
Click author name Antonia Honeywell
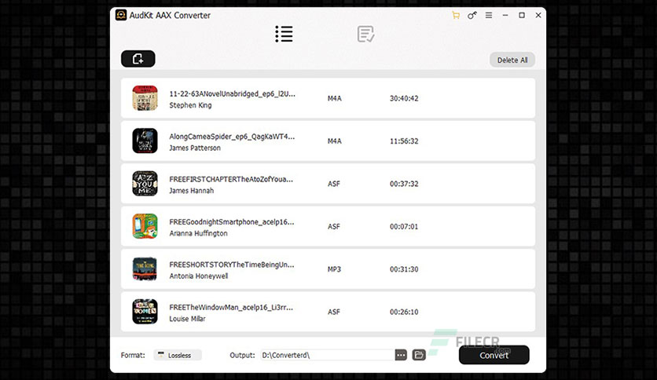pyautogui.click(x=199, y=276)
